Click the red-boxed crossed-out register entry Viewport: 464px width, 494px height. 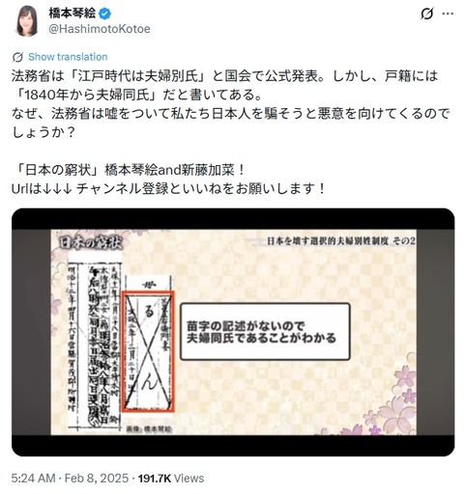[x=148, y=351]
